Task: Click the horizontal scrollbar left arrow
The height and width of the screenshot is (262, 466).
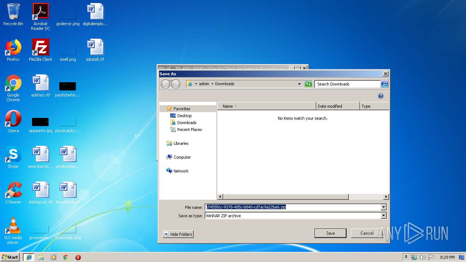Action: coord(220,197)
